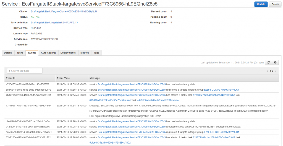Click the Delete button
This screenshot has width=283, height=146.
[275, 4]
